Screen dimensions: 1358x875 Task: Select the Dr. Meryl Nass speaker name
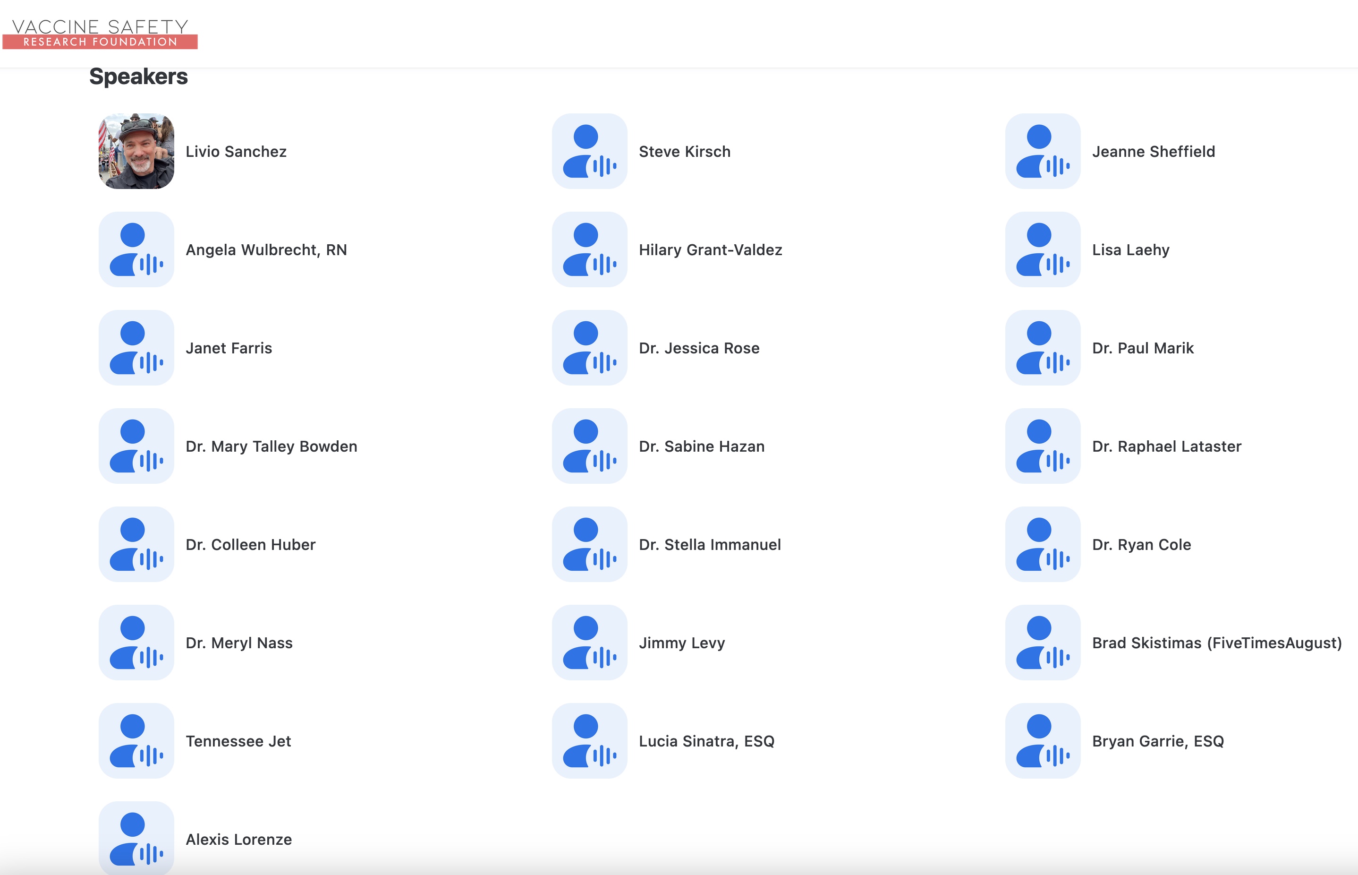(239, 643)
